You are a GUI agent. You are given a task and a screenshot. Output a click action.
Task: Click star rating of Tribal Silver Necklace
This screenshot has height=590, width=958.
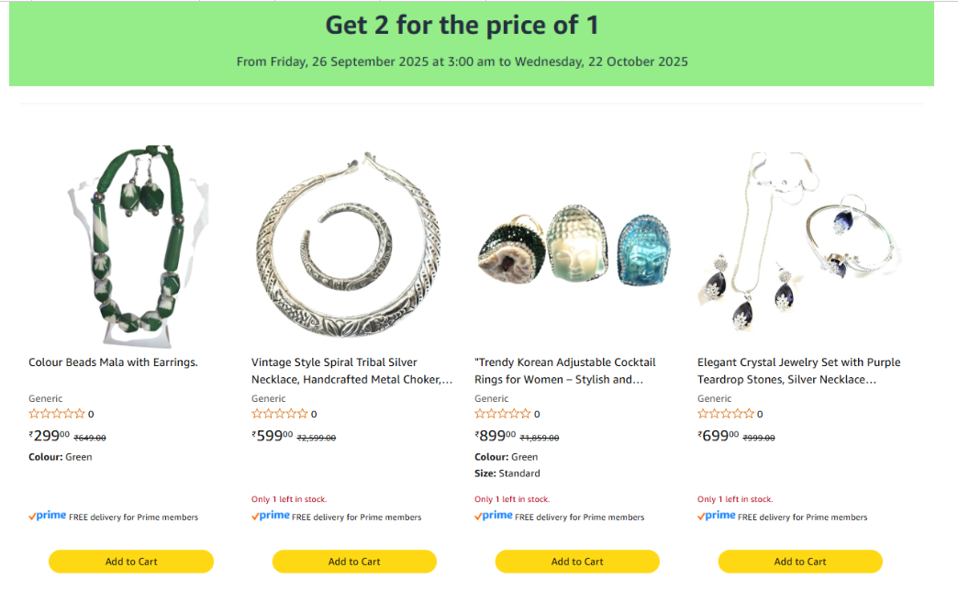pos(280,414)
